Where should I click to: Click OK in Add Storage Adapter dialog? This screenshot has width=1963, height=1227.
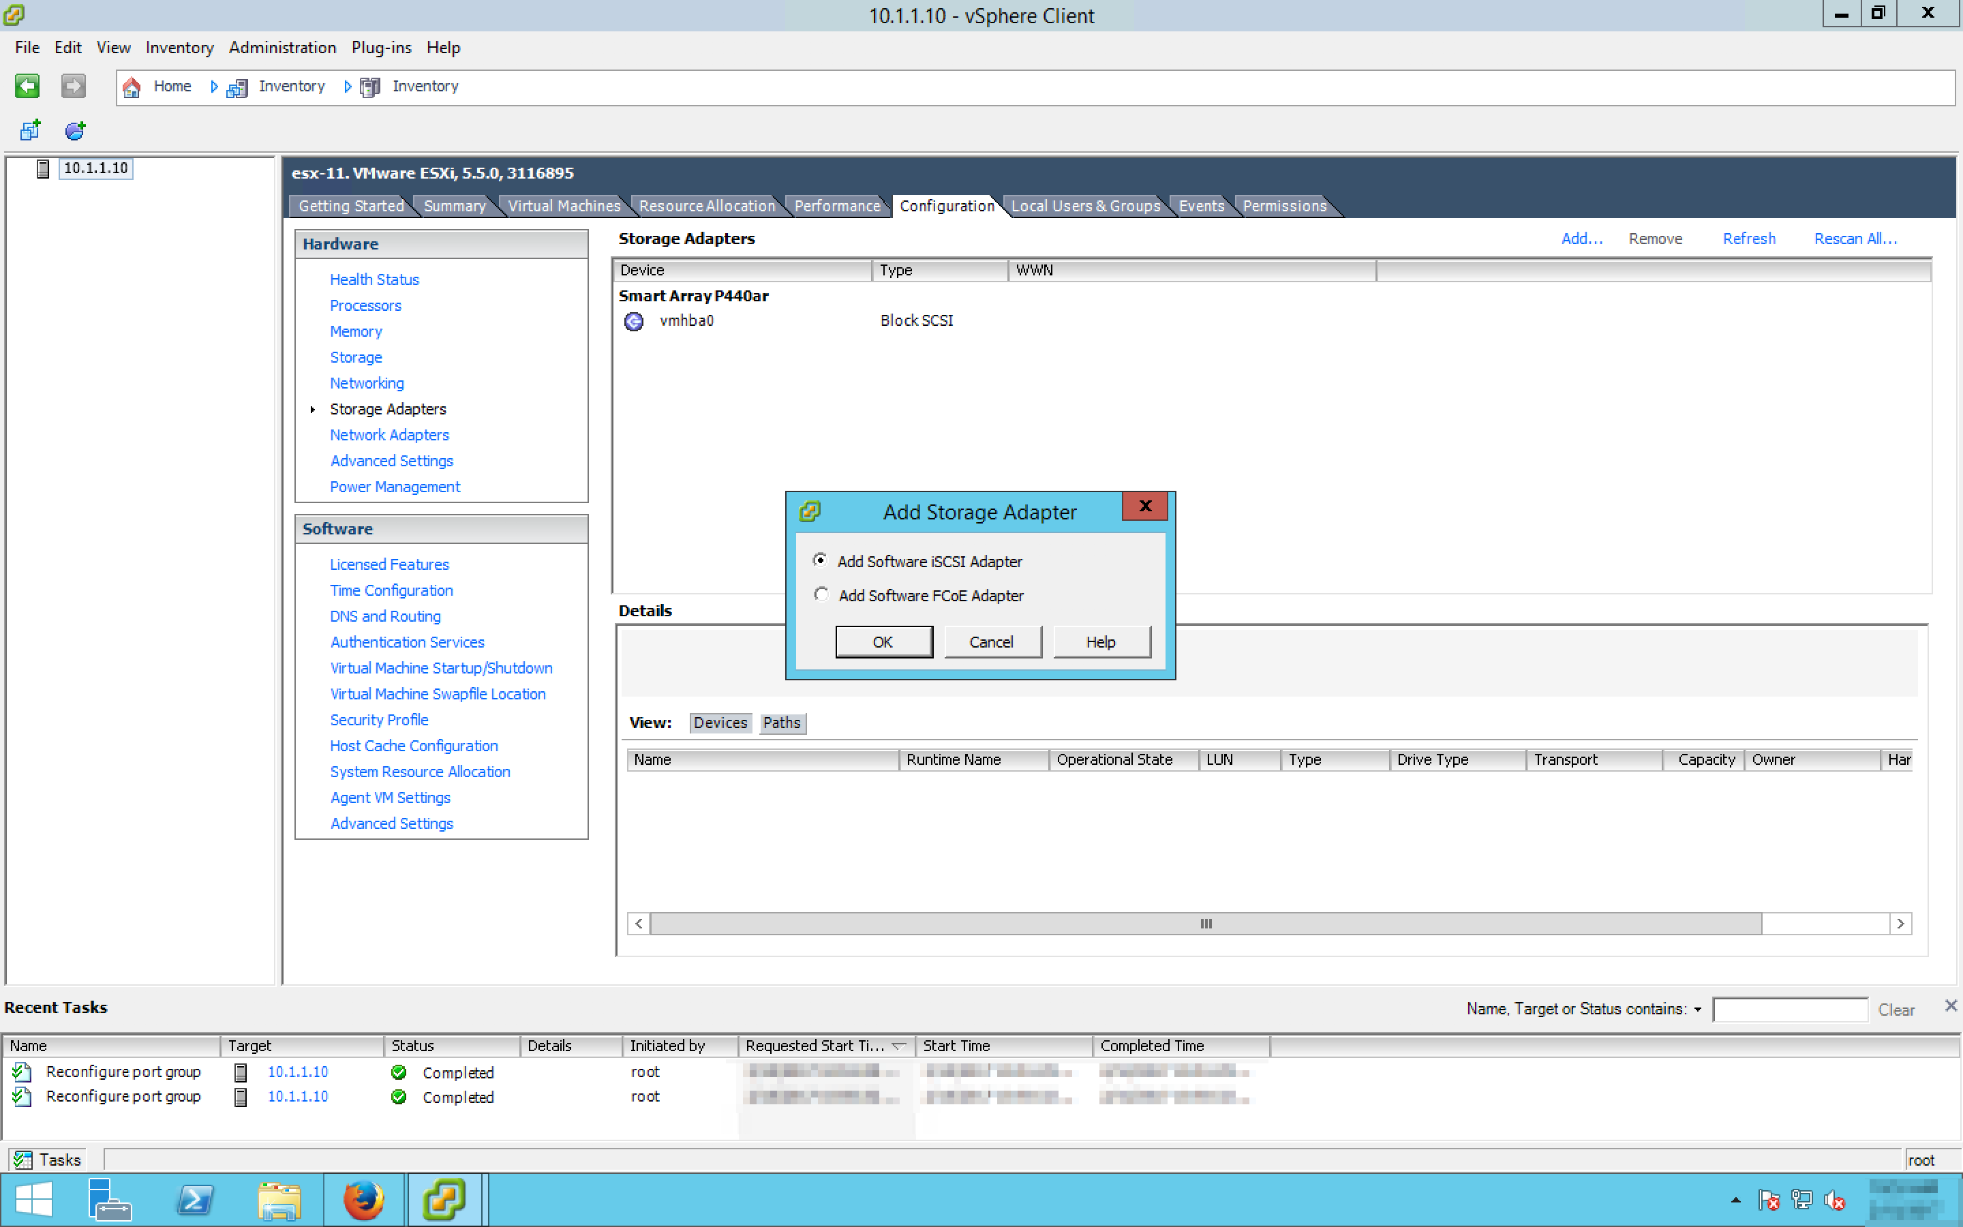[x=883, y=642]
